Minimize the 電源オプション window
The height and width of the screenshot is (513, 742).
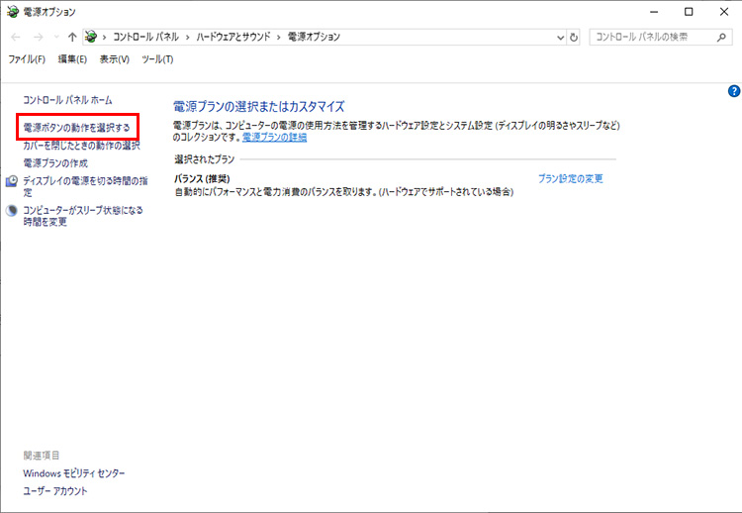[653, 11]
